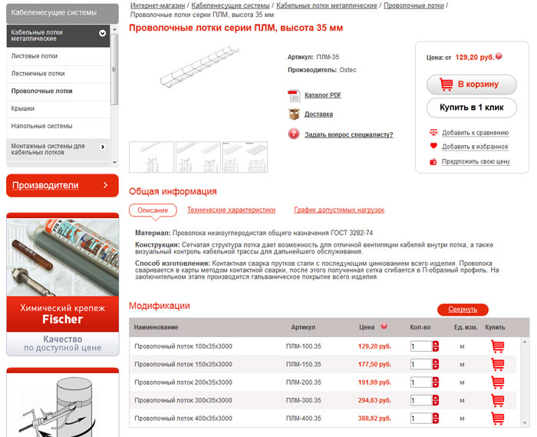Click Кабеленесущие системы sidebar header

[x=62, y=13]
